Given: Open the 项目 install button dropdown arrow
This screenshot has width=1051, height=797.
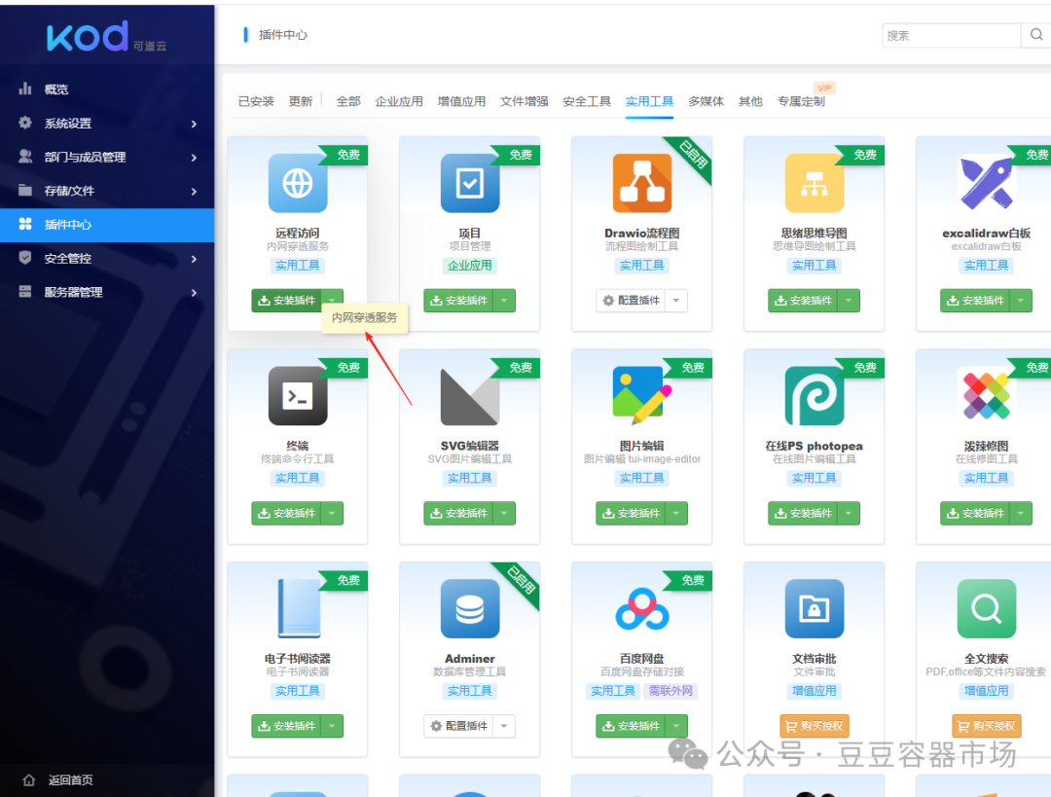Looking at the screenshot, I should click(x=504, y=301).
